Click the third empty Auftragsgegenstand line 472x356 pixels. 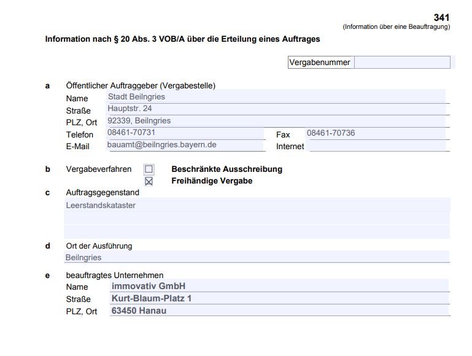pyautogui.click(x=257, y=231)
